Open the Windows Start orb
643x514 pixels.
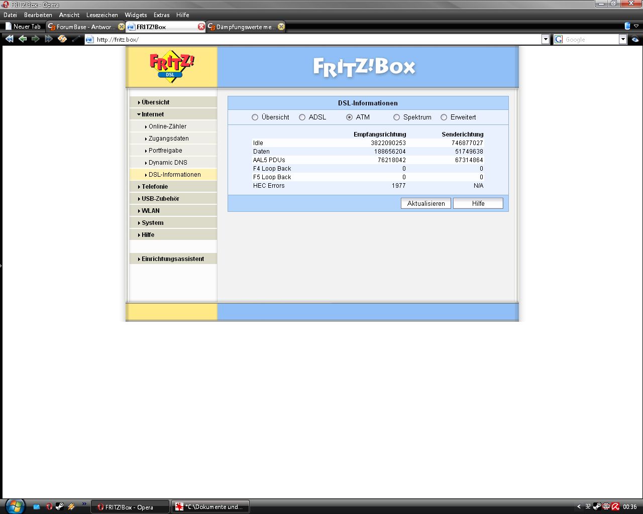click(15, 506)
